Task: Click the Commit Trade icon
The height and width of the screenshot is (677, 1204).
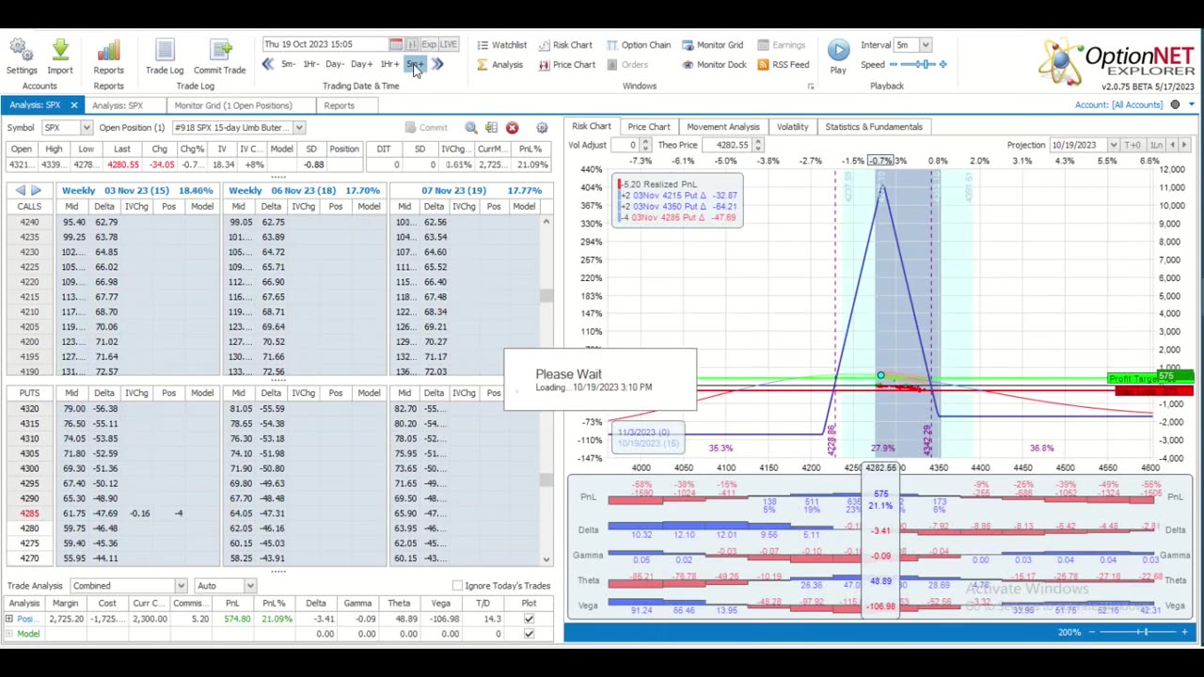Action: pos(220,51)
